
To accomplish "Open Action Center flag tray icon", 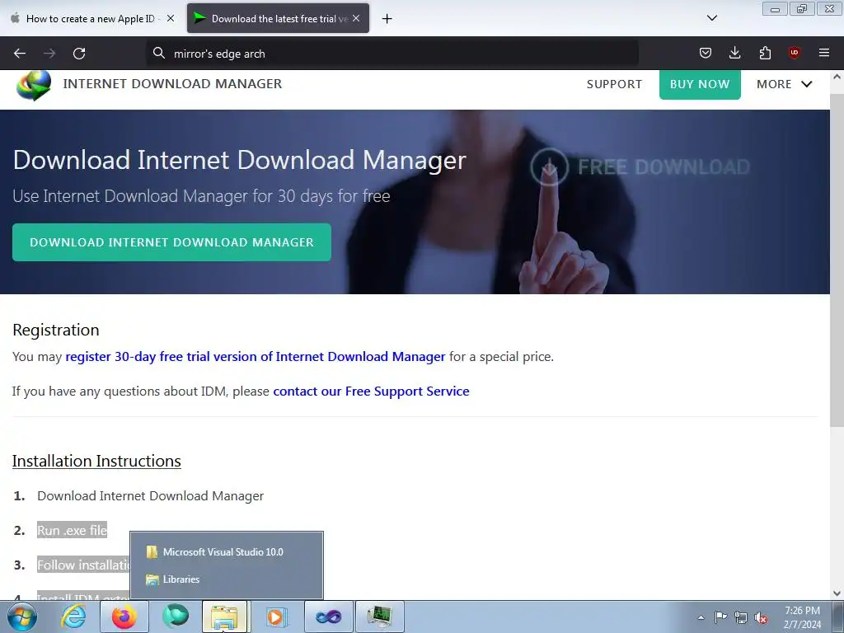I will coord(720,617).
